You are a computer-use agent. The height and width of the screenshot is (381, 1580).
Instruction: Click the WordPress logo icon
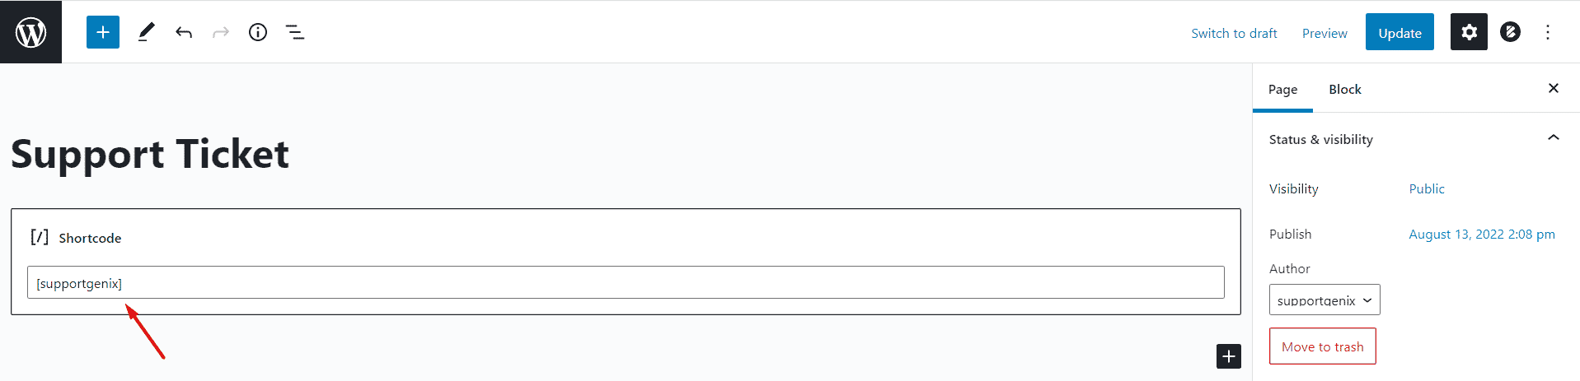tap(30, 32)
